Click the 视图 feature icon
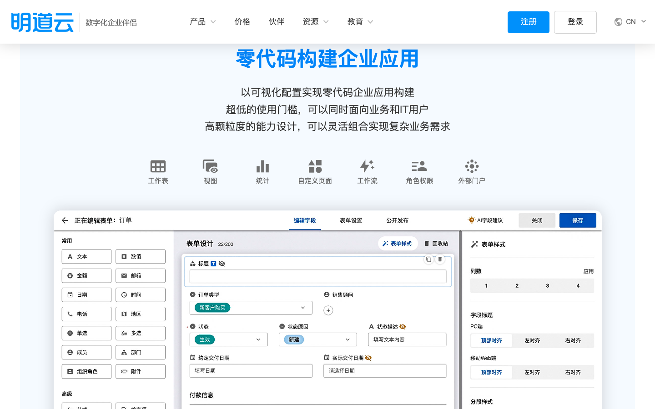655x409 pixels. pos(210,166)
